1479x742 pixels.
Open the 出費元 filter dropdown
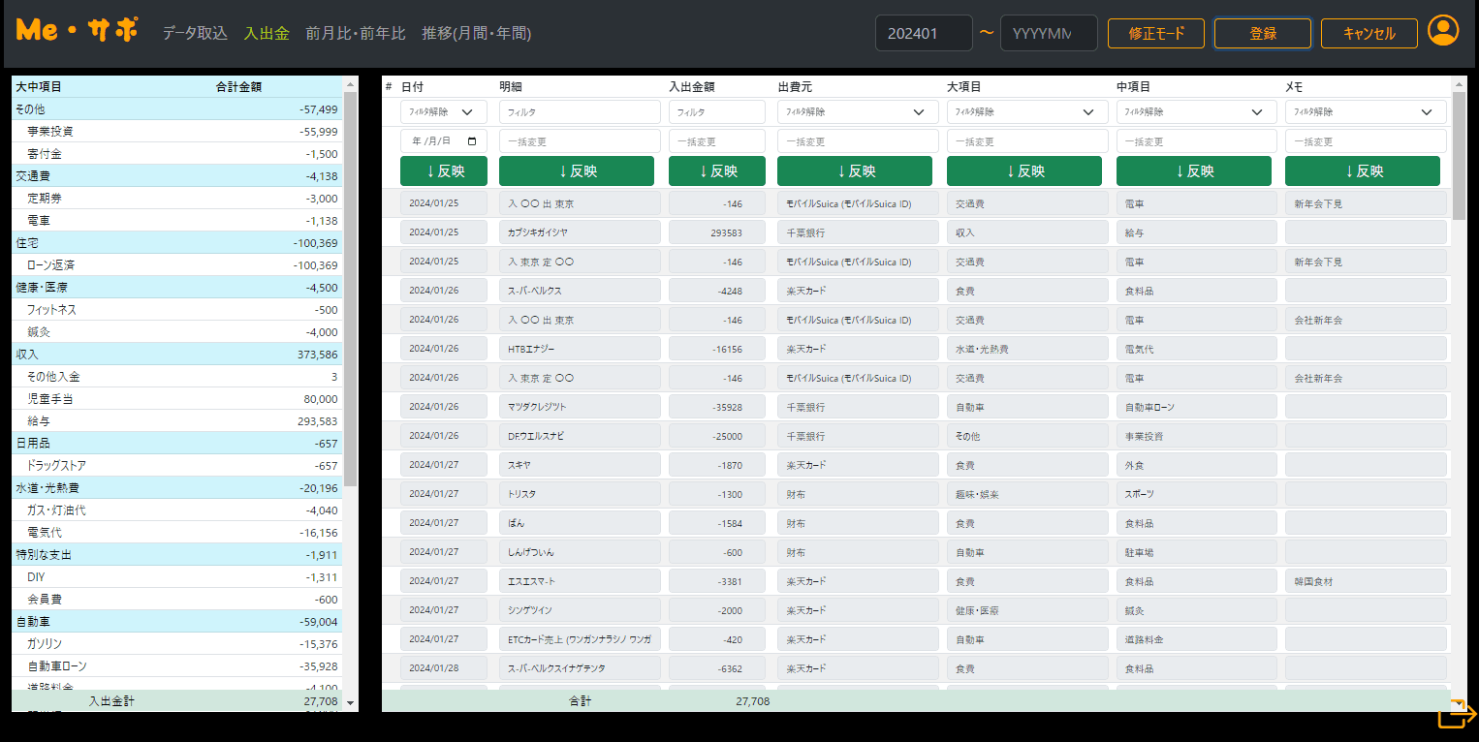856,112
